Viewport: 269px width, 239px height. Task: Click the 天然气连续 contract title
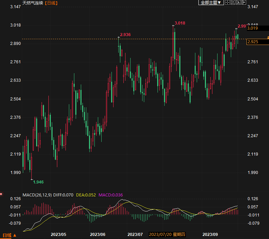tap(33, 3)
